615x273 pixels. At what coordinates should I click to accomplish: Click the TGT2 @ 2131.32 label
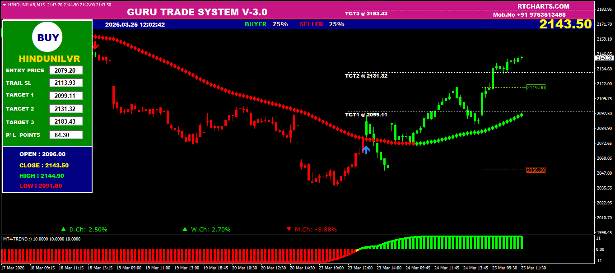click(366, 76)
